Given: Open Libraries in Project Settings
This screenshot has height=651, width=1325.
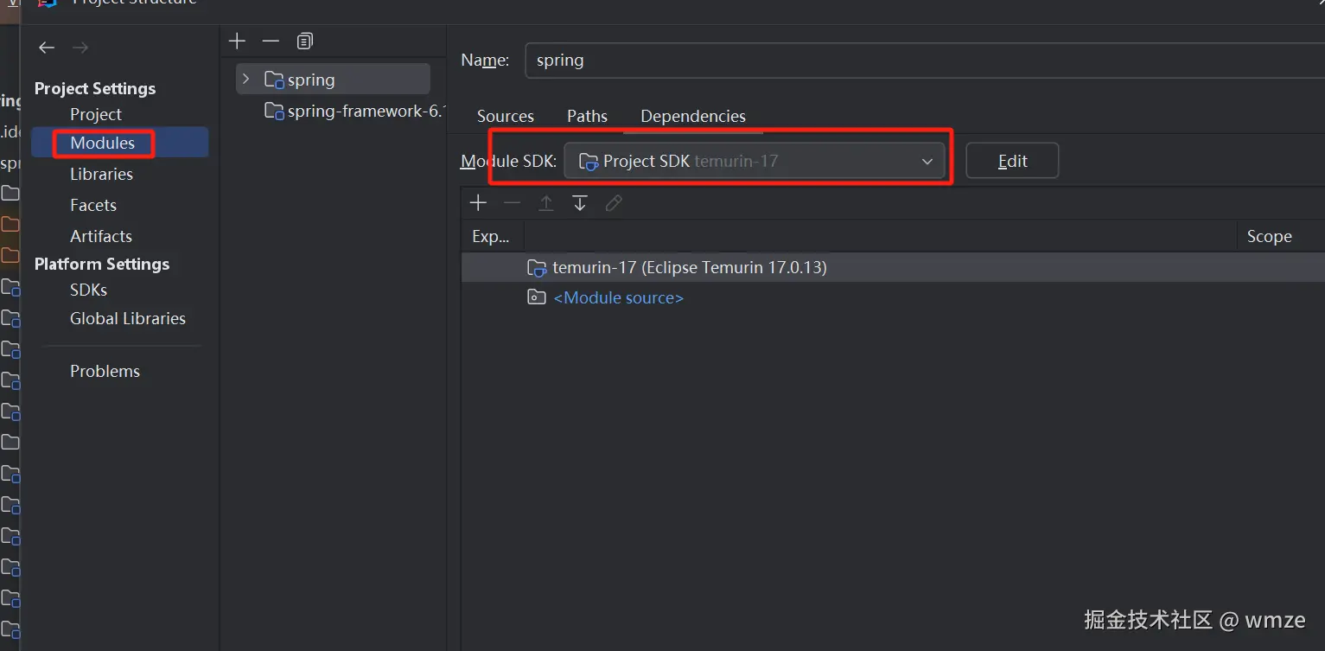Looking at the screenshot, I should coord(101,174).
